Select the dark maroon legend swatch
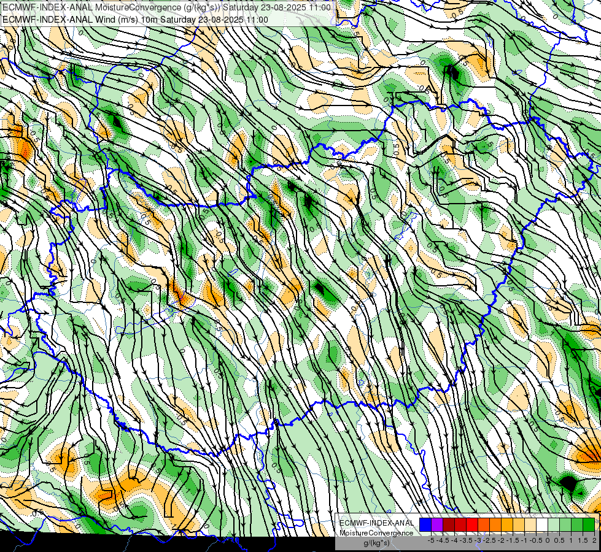601x552 pixels. (x=449, y=525)
